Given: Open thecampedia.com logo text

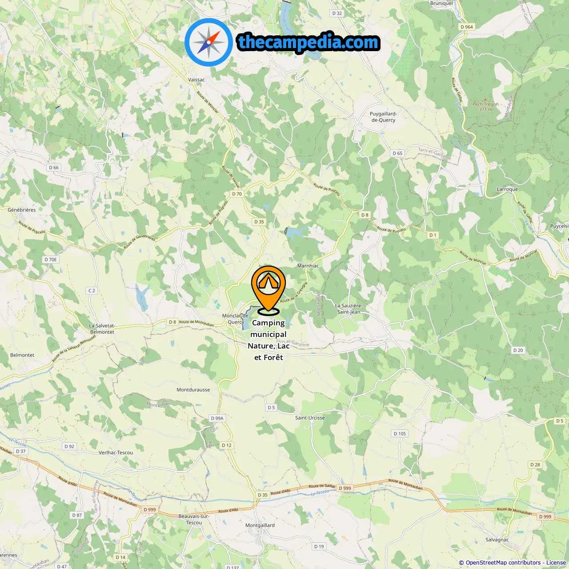Looking at the screenshot, I should [x=309, y=43].
